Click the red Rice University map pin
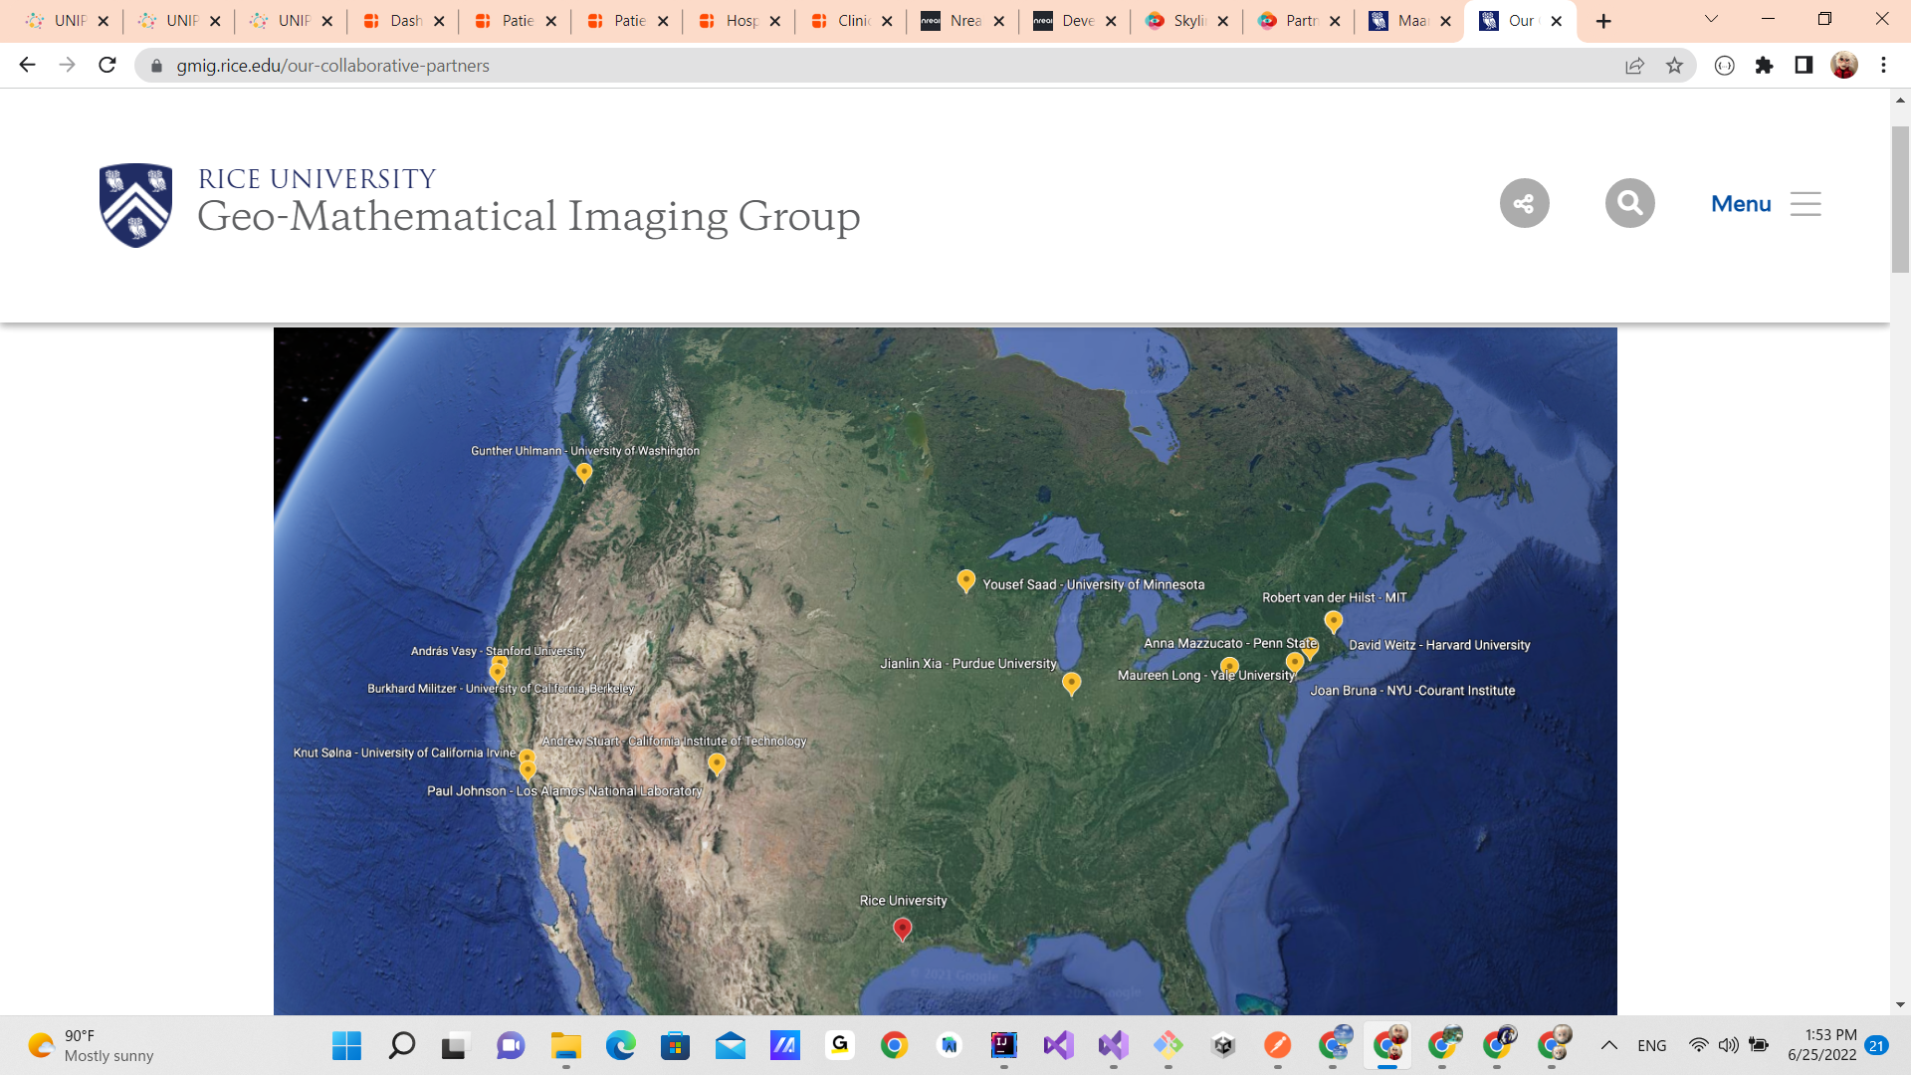 tap(902, 929)
